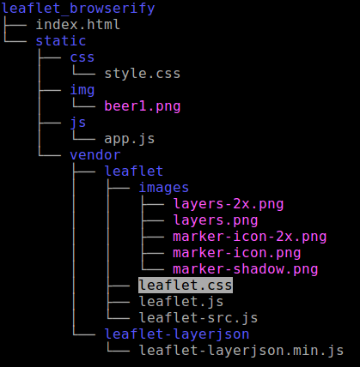Viewport: 360px width, 367px height.
Task: Click the index.html file entry
Action: click(78, 25)
